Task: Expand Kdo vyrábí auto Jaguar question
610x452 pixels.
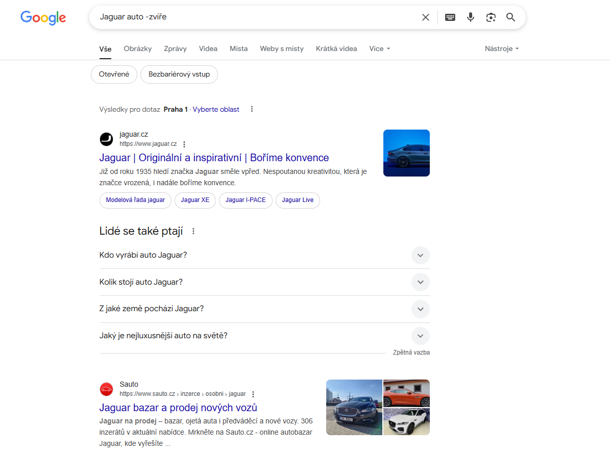Action: click(x=264, y=256)
